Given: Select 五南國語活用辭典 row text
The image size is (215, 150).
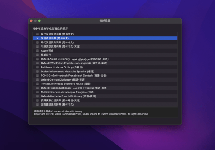Looking at the screenshot, I should 57,105.
